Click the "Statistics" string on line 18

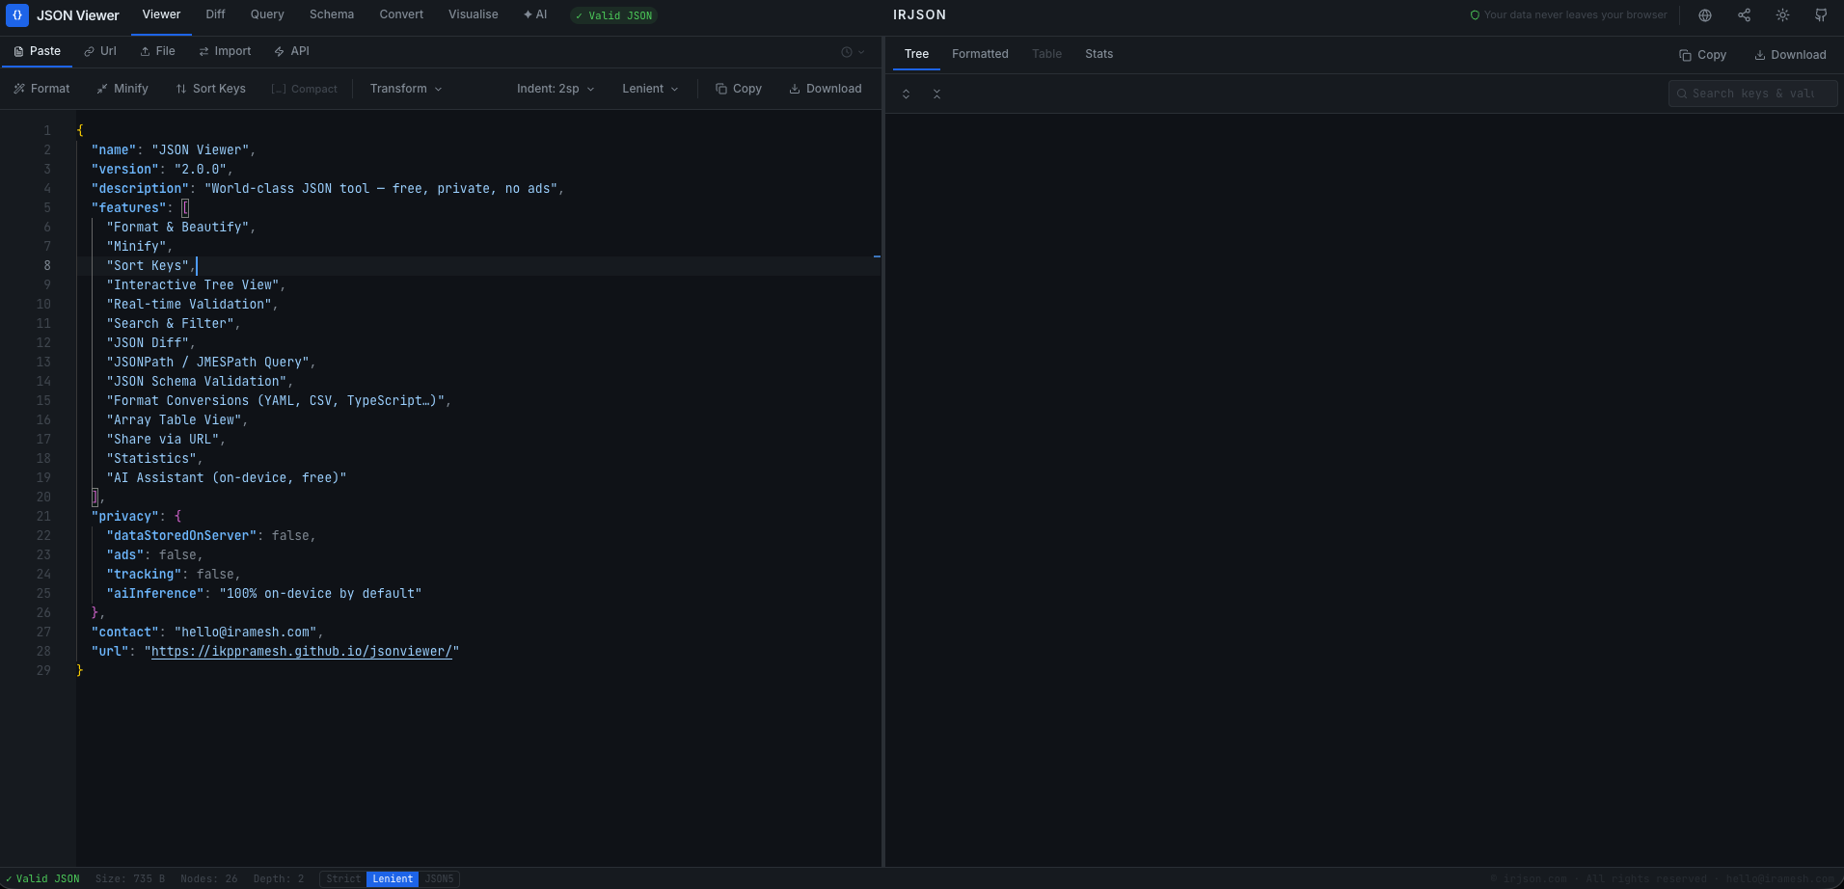[x=151, y=458]
